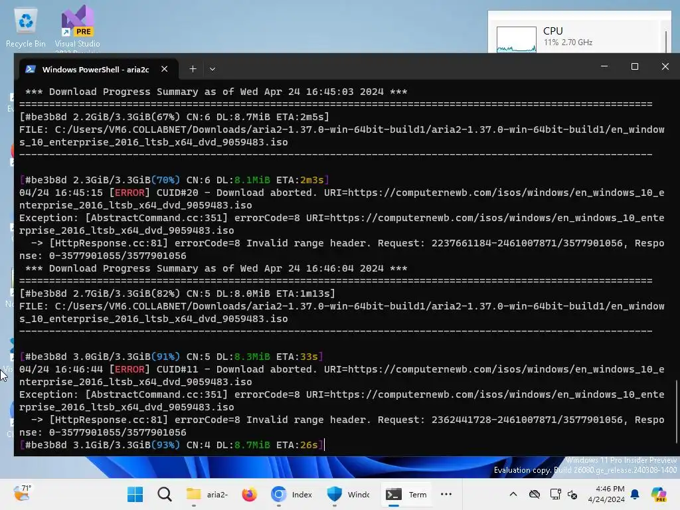Viewport: 680px width, 510px height.
Task: Open the Copilot Preview icon
Action: pyautogui.click(x=659, y=494)
